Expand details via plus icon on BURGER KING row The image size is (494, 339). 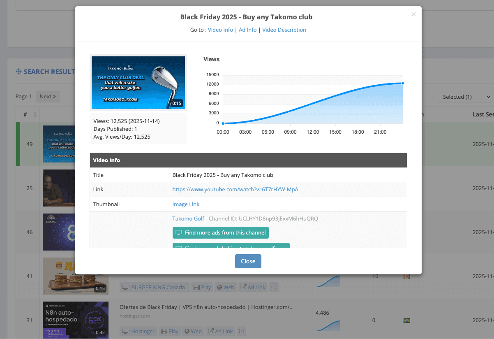(274, 287)
